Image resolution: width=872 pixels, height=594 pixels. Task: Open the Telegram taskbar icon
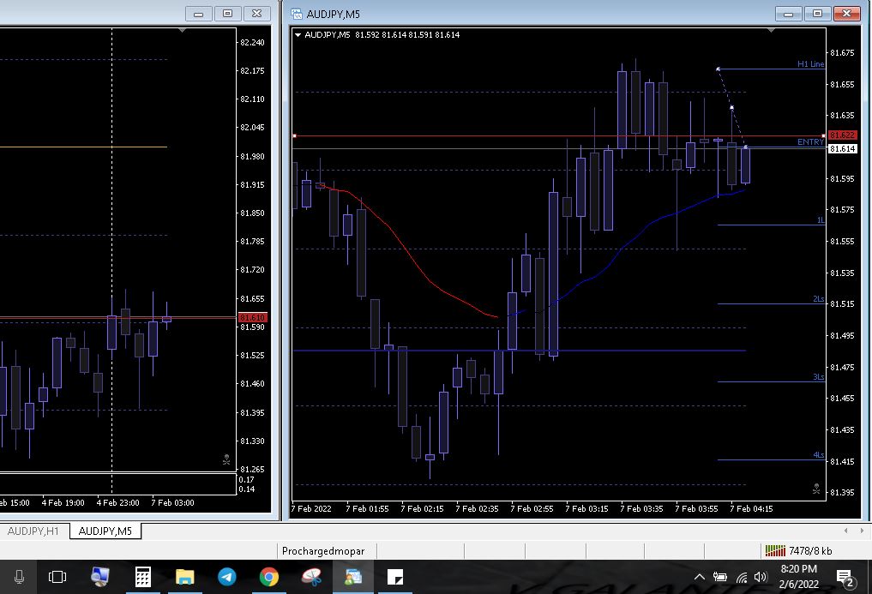tap(226, 577)
